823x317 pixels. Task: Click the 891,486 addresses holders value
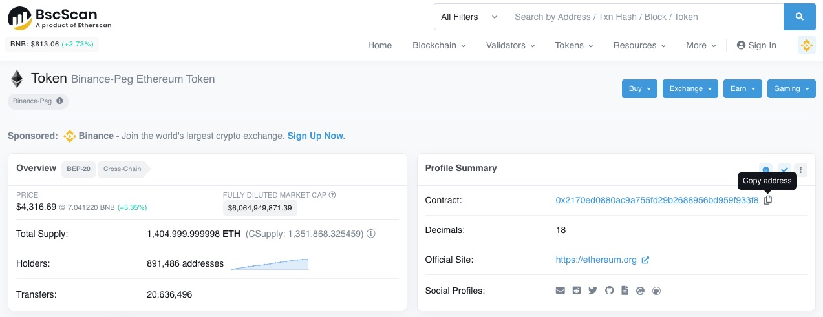186,263
